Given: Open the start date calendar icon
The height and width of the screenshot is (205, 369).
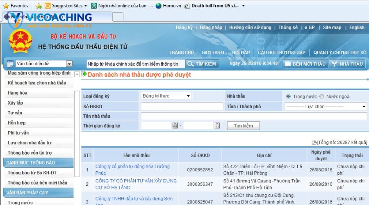Looking at the screenshot, I should pos(175,125).
